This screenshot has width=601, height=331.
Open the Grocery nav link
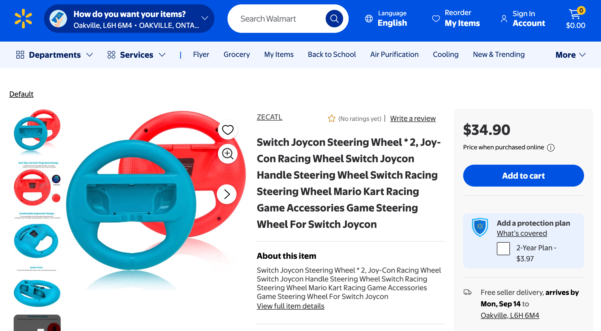click(237, 54)
